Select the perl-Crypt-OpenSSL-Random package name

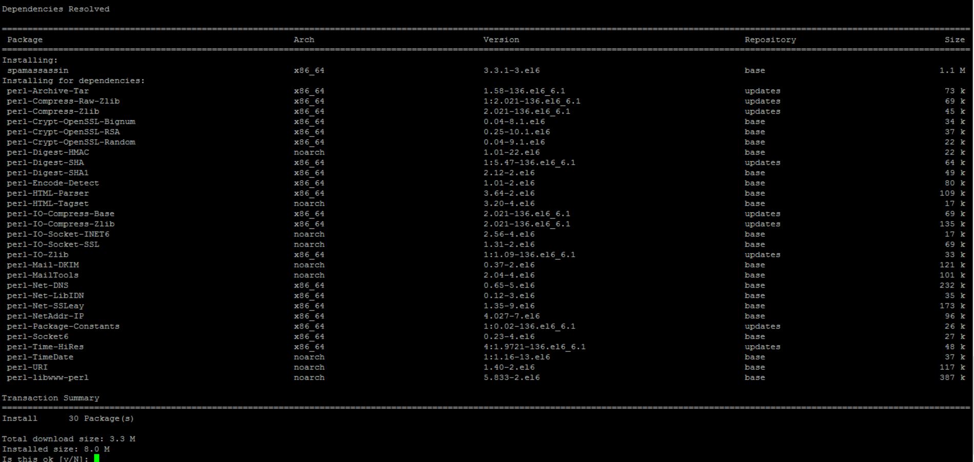71,142
